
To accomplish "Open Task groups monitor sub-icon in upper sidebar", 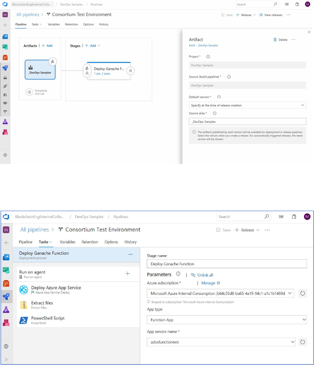I will coord(5,103).
